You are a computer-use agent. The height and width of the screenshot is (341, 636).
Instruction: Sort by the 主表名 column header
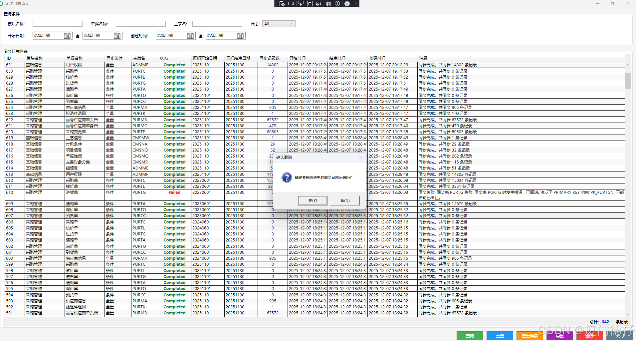coord(144,58)
